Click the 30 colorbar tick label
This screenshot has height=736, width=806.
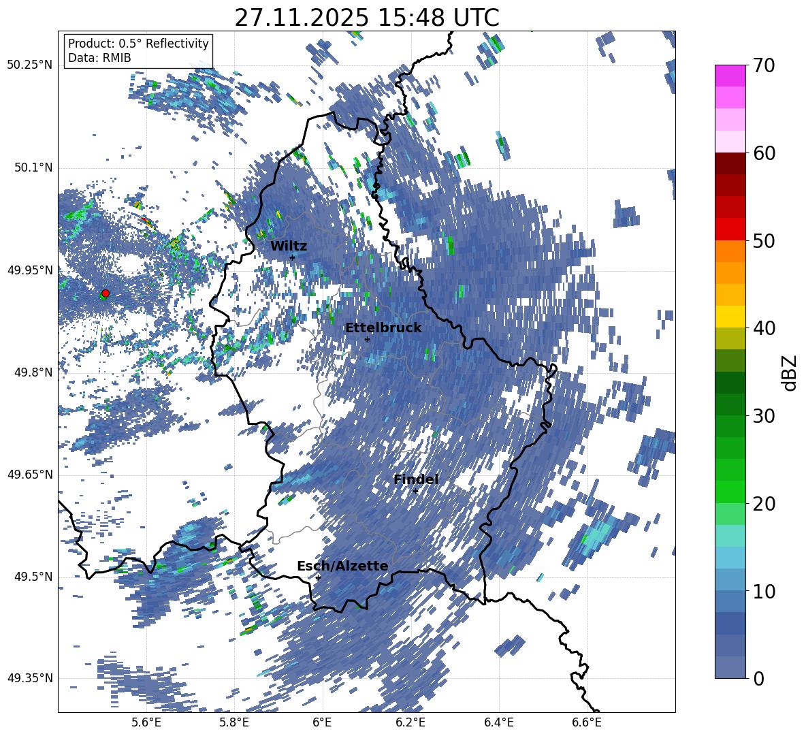pyautogui.click(x=764, y=416)
